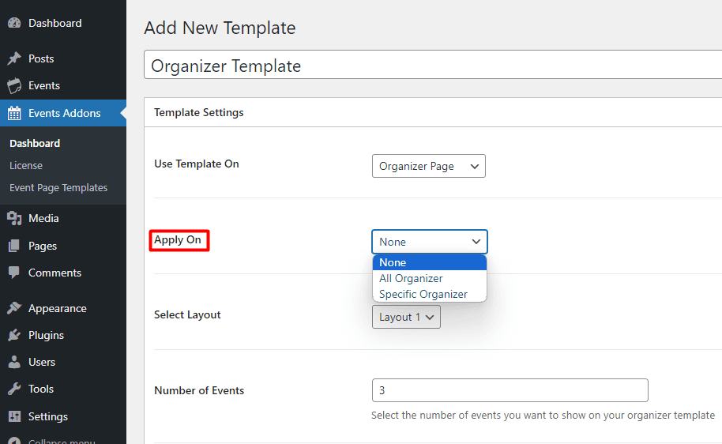Image resolution: width=722 pixels, height=444 pixels.
Task: Click the Tools wrench icon
Action: 14,389
